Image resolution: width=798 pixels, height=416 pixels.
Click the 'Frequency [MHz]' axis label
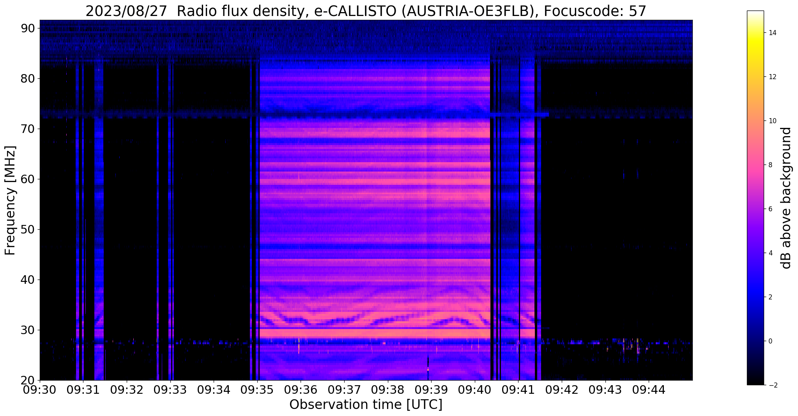coord(10,200)
